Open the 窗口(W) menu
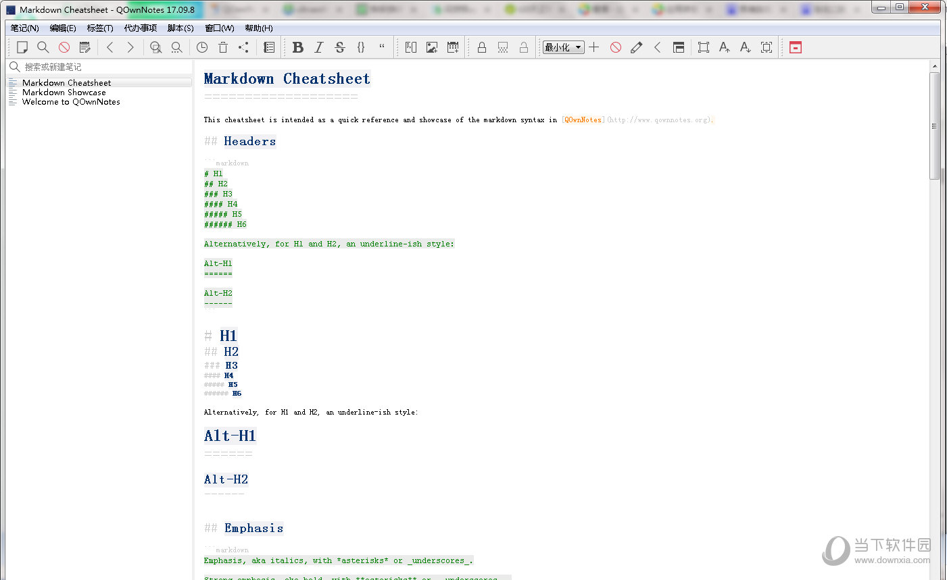This screenshot has height=580, width=947. [x=220, y=28]
